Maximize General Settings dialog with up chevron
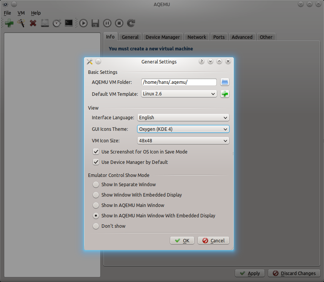 click(x=219, y=62)
